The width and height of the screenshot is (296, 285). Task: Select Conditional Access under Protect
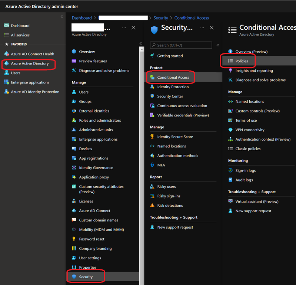click(173, 78)
